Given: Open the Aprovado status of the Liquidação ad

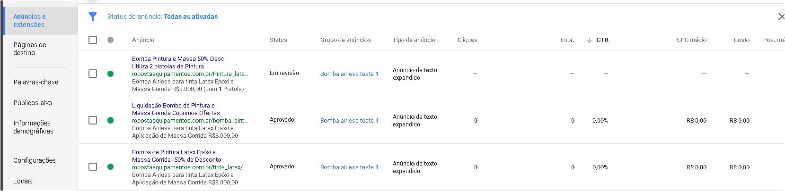Looking at the screenshot, I should click(282, 120).
